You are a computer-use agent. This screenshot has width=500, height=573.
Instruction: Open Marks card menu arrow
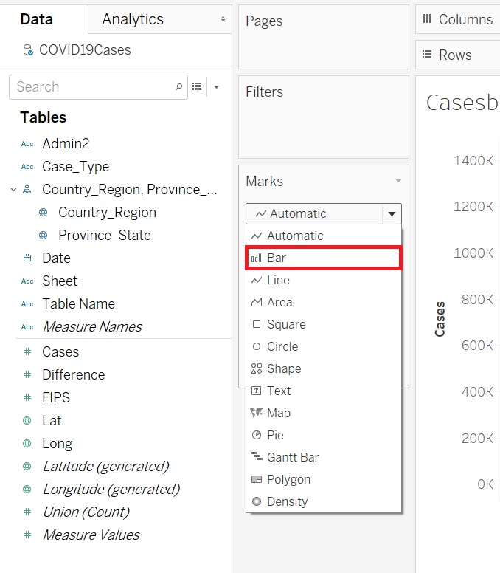click(x=398, y=181)
